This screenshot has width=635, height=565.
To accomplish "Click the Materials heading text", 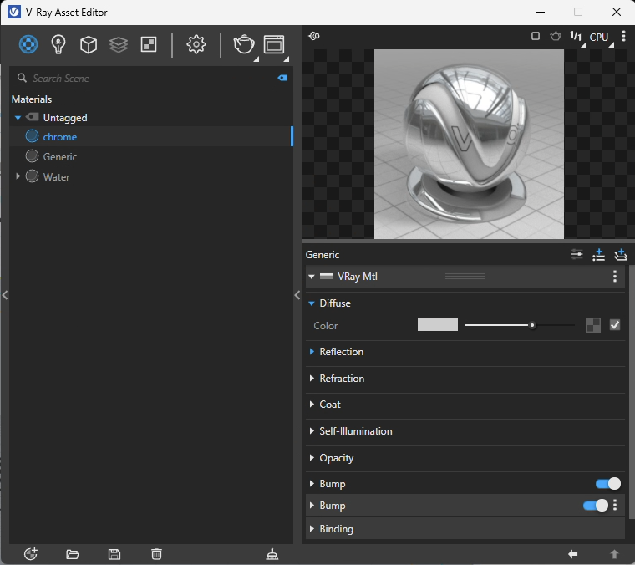I will click(31, 99).
